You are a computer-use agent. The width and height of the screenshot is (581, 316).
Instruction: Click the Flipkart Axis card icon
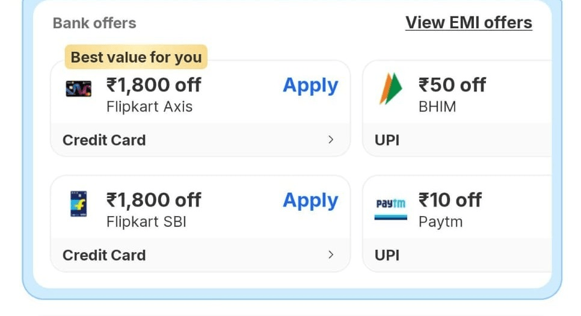(x=78, y=89)
